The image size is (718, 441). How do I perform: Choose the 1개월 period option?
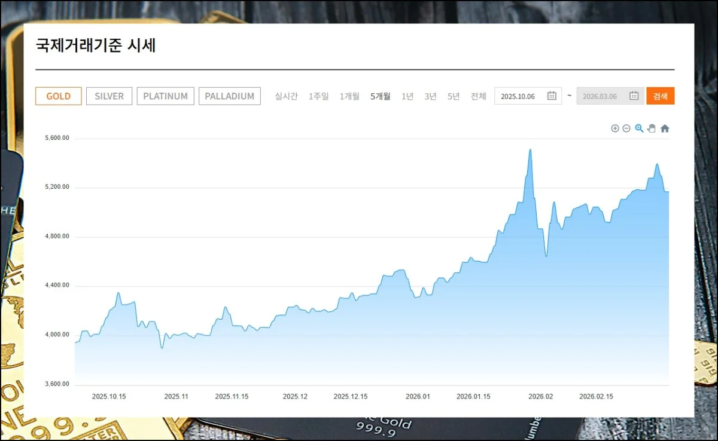(x=349, y=96)
